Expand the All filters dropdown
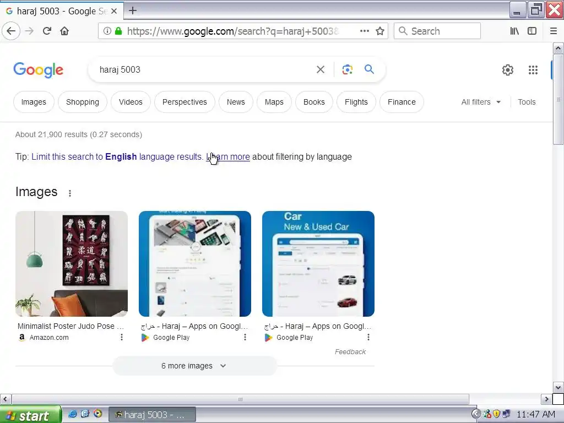The width and height of the screenshot is (564, 423). [x=481, y=102]
